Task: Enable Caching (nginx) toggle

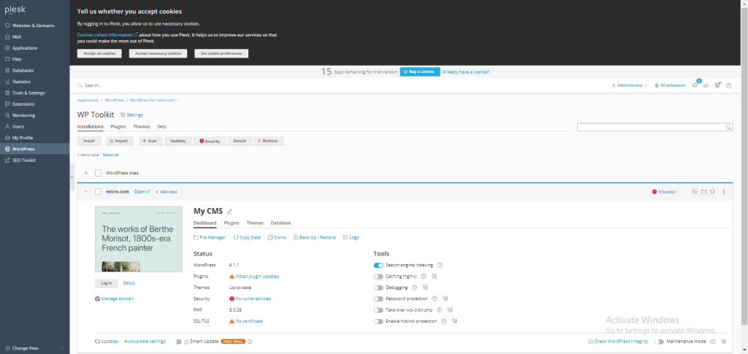Action: 378,276
